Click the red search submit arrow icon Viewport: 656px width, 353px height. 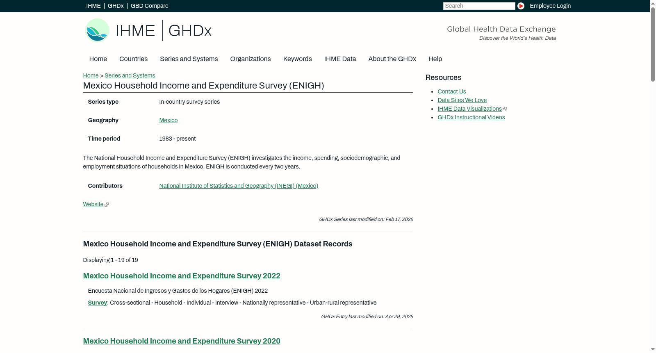tap(521, 6)
